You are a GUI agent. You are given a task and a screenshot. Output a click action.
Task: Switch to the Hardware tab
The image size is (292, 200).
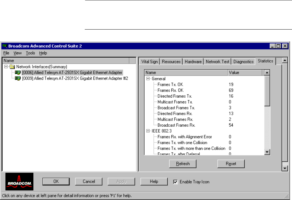tap(193, 62)
